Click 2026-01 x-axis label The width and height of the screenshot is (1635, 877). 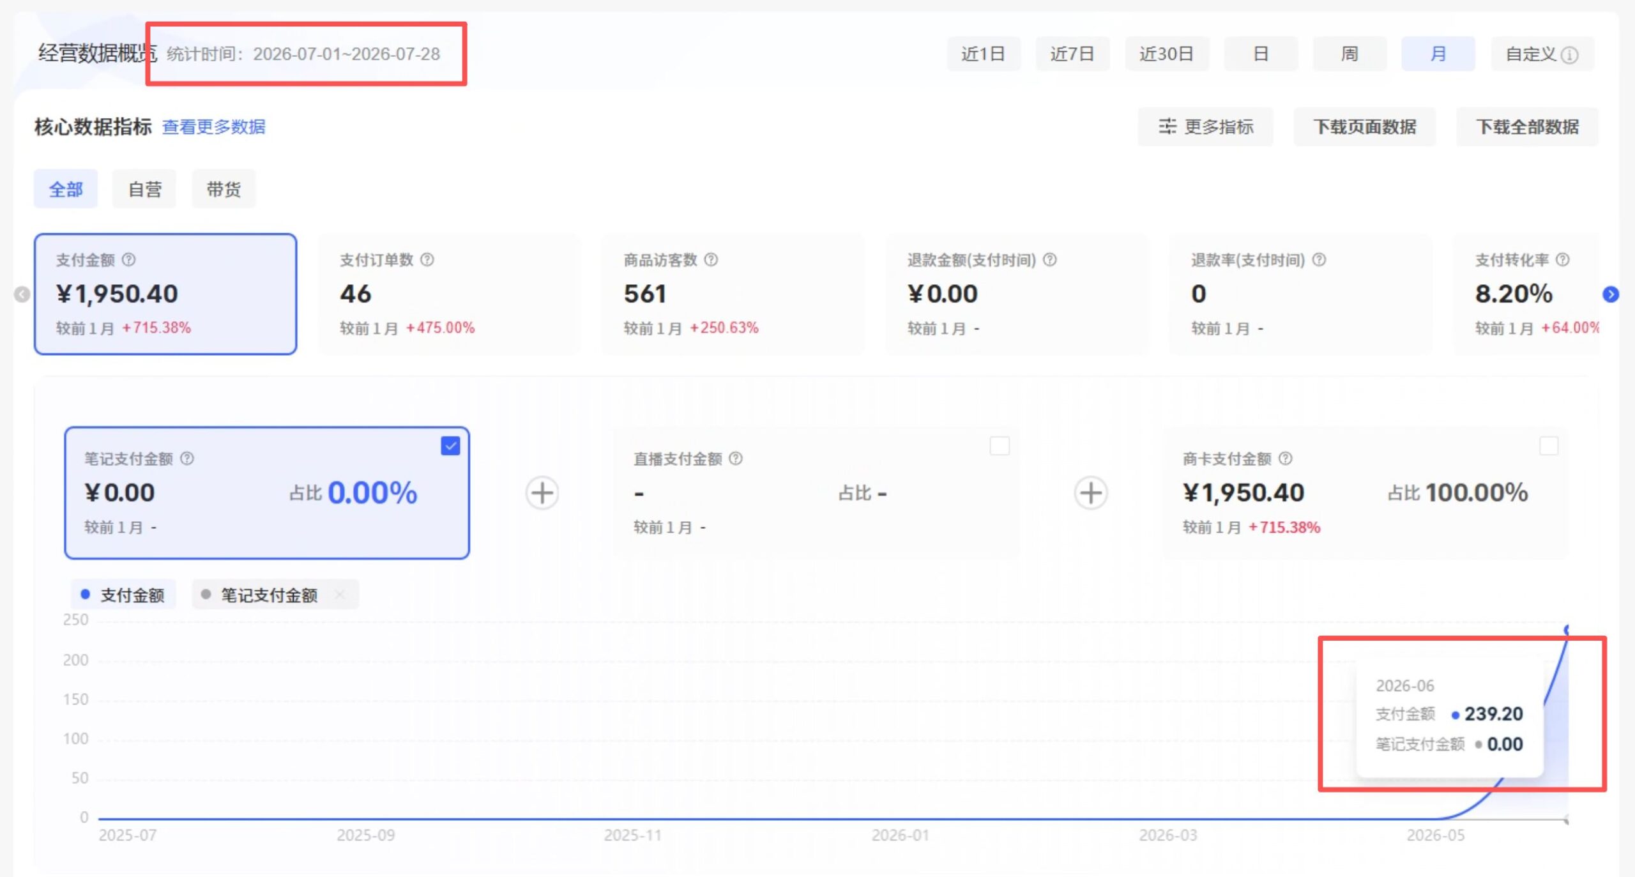900,835
